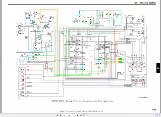The width and height of the screenshot is (161, 117).
Task: Click callout number 15 on solenoid block
Action: 28,66
